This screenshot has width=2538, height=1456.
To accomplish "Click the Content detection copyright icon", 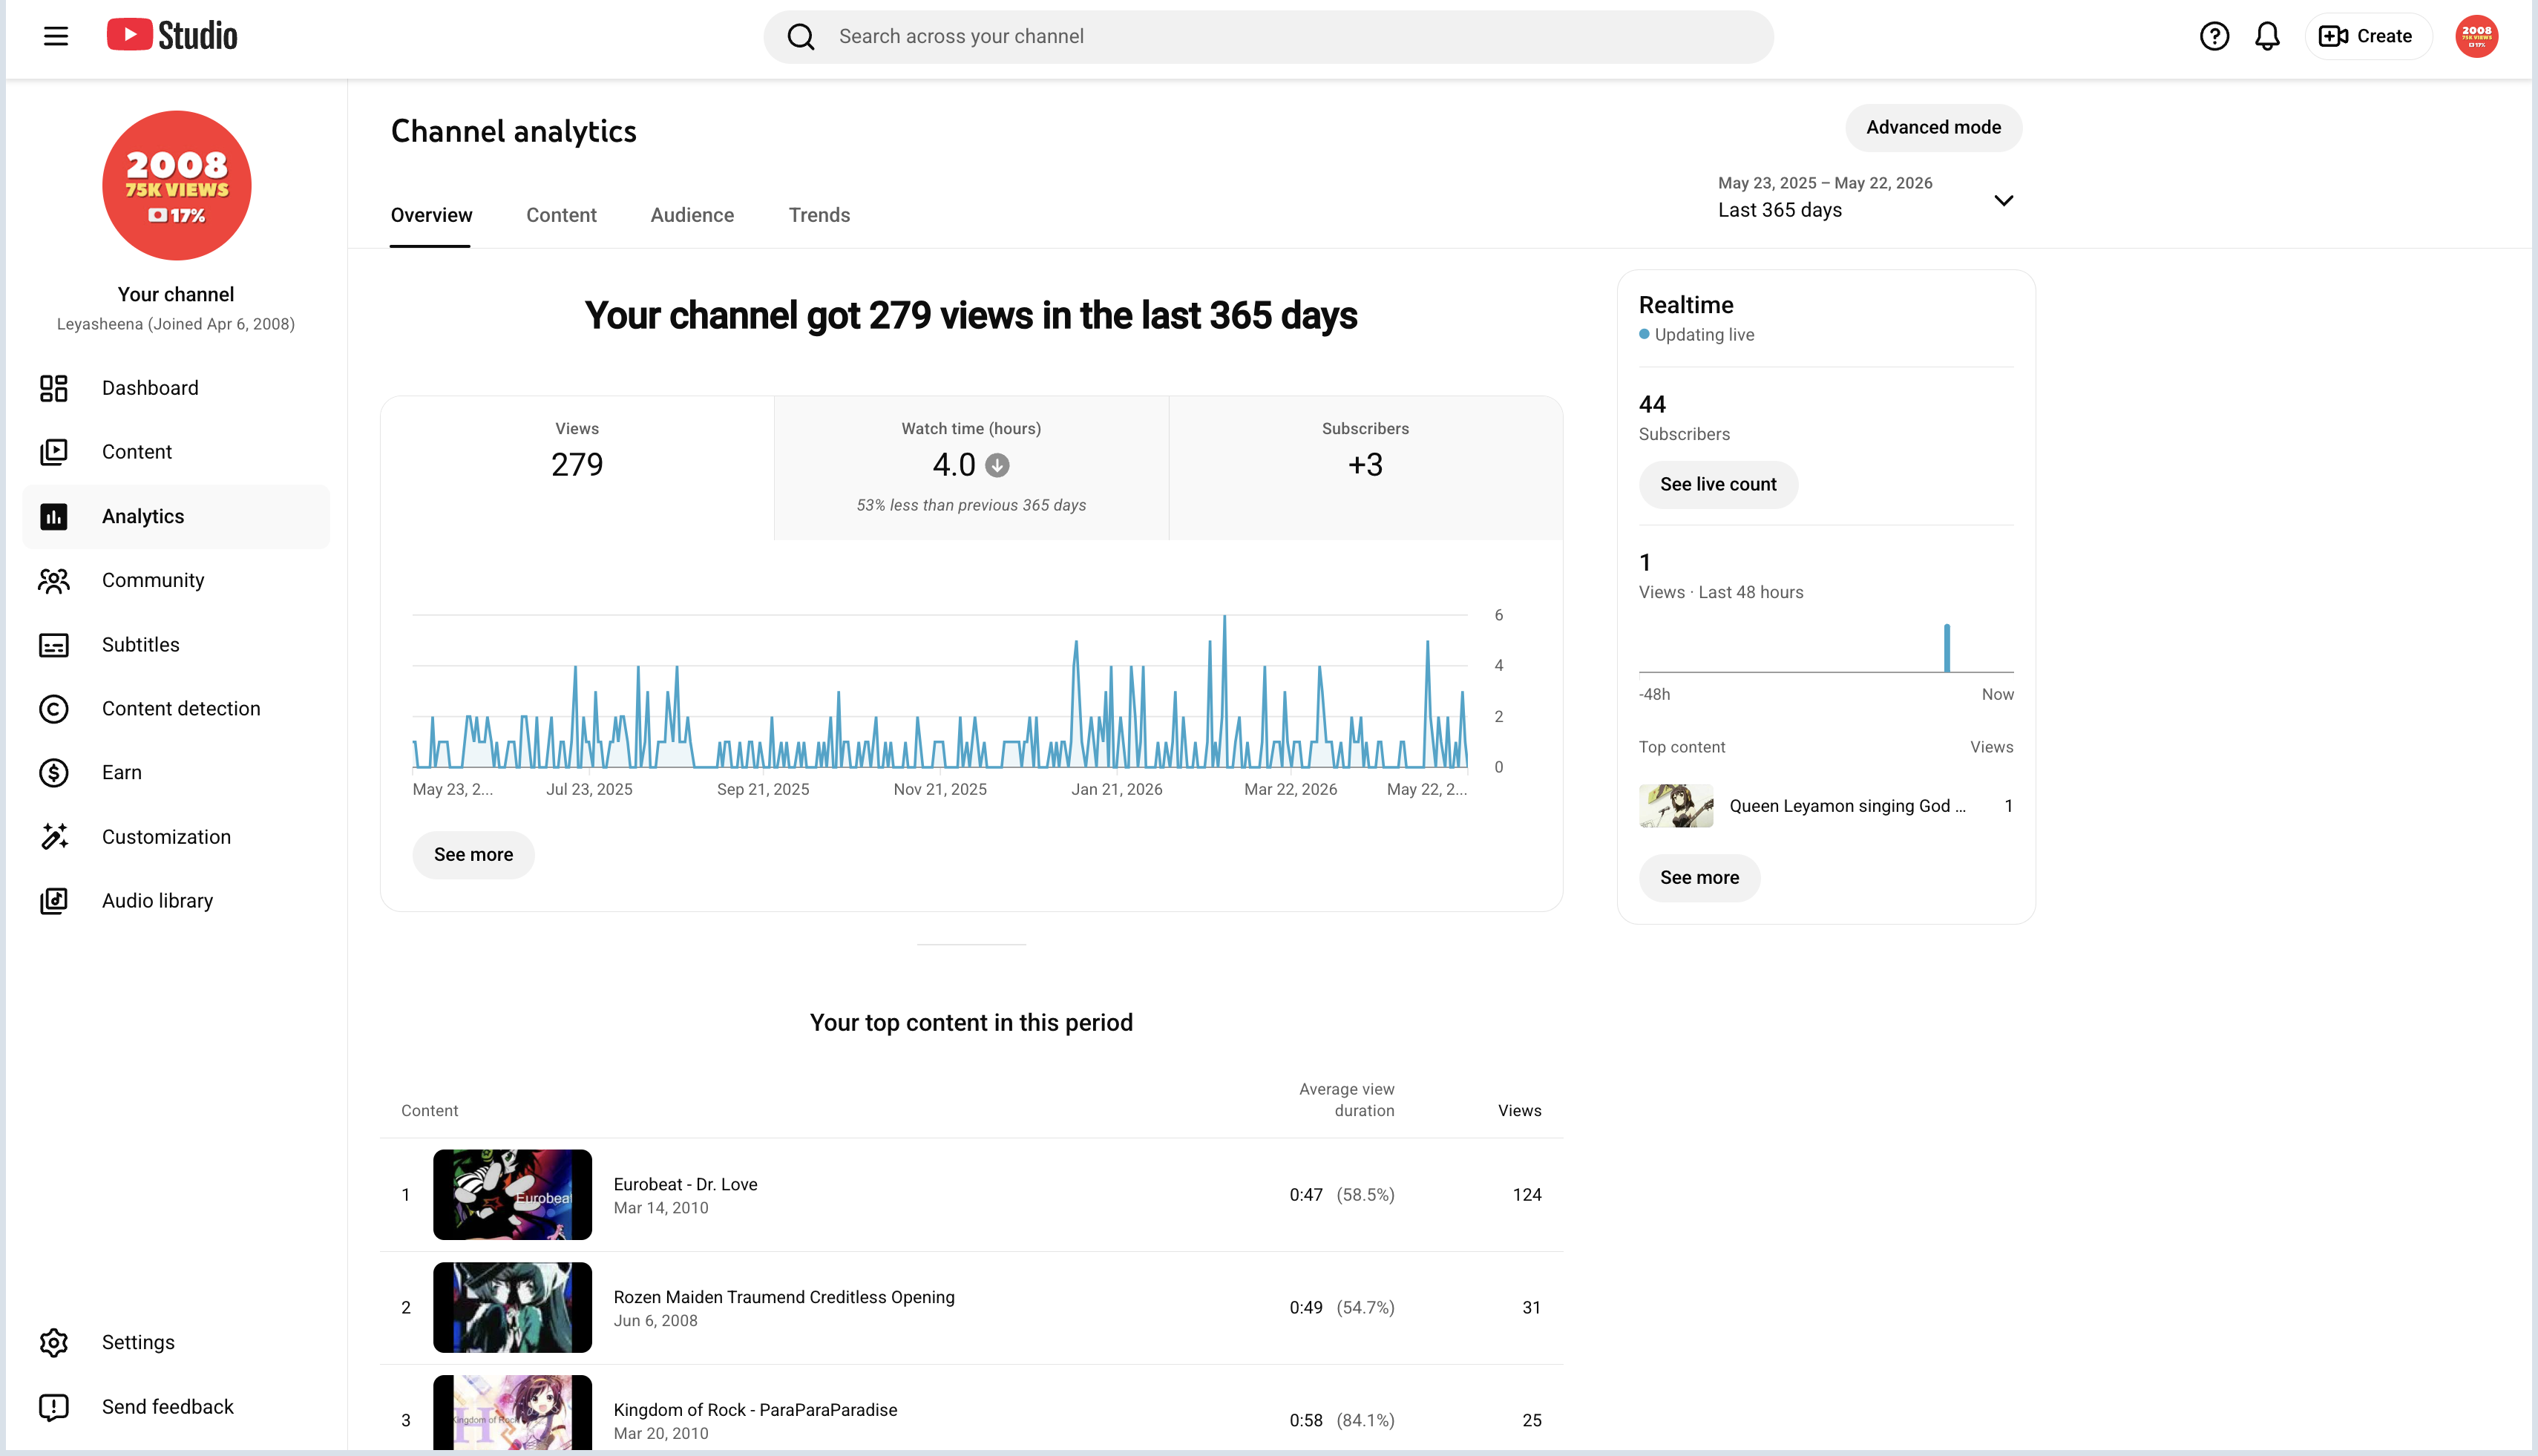I will pos(54,709).
